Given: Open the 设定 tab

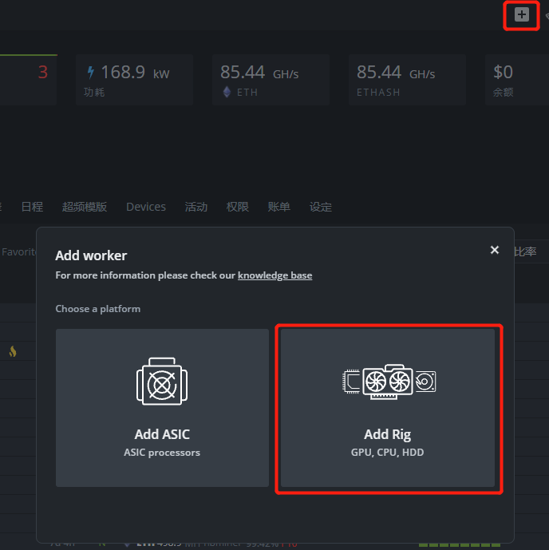Looking at the screenshot, I should [321, 207].
